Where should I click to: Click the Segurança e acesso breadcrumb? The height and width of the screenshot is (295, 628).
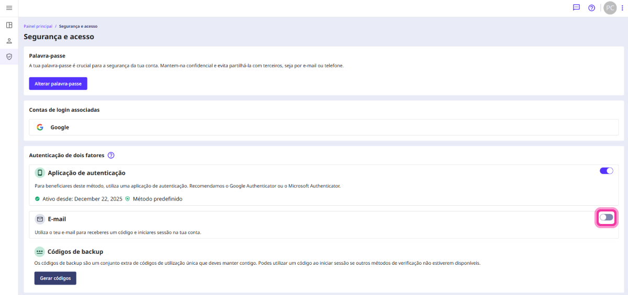[78, 26]
